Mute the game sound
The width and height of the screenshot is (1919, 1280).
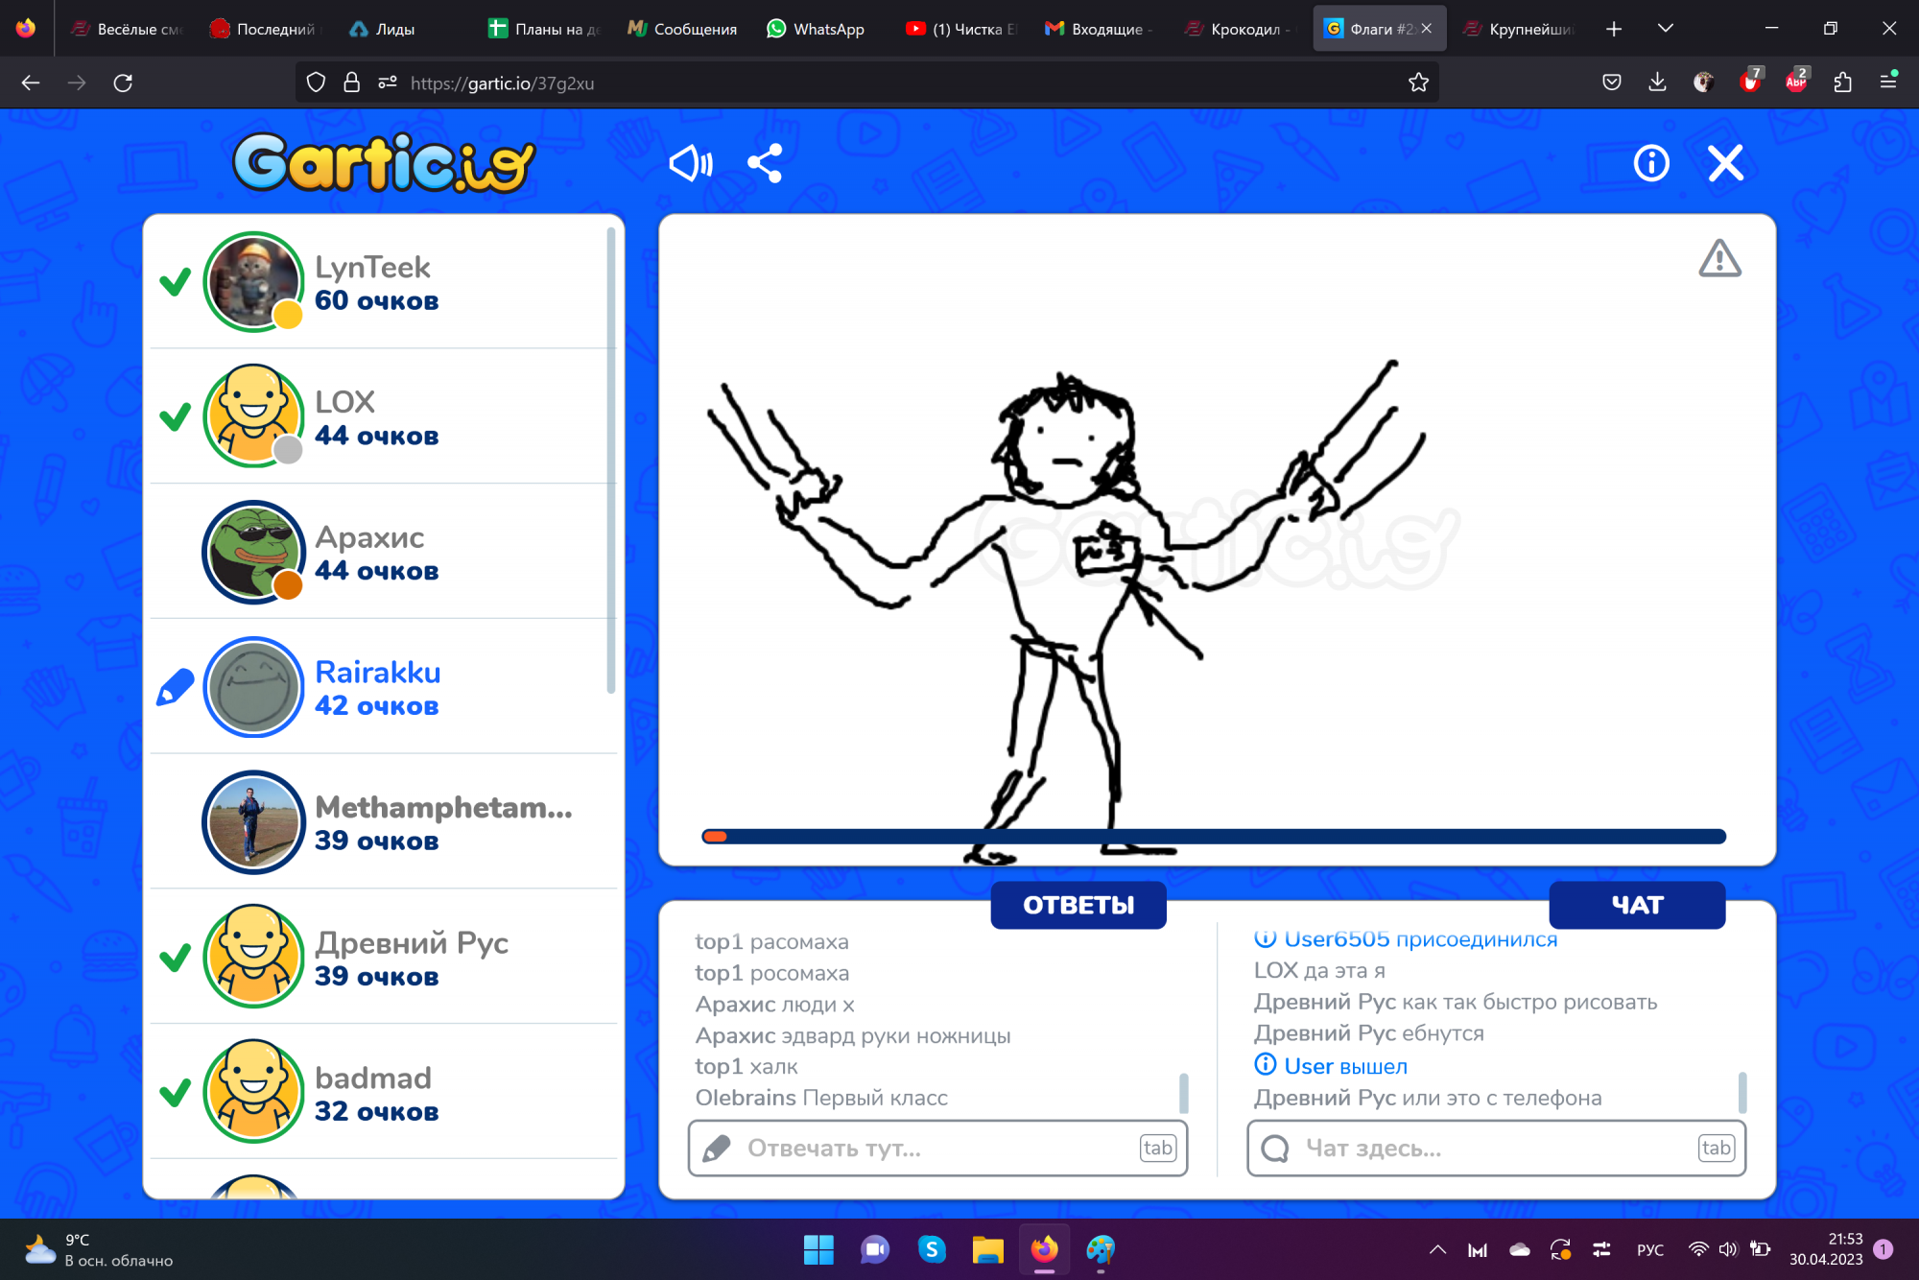pos(691,163)
